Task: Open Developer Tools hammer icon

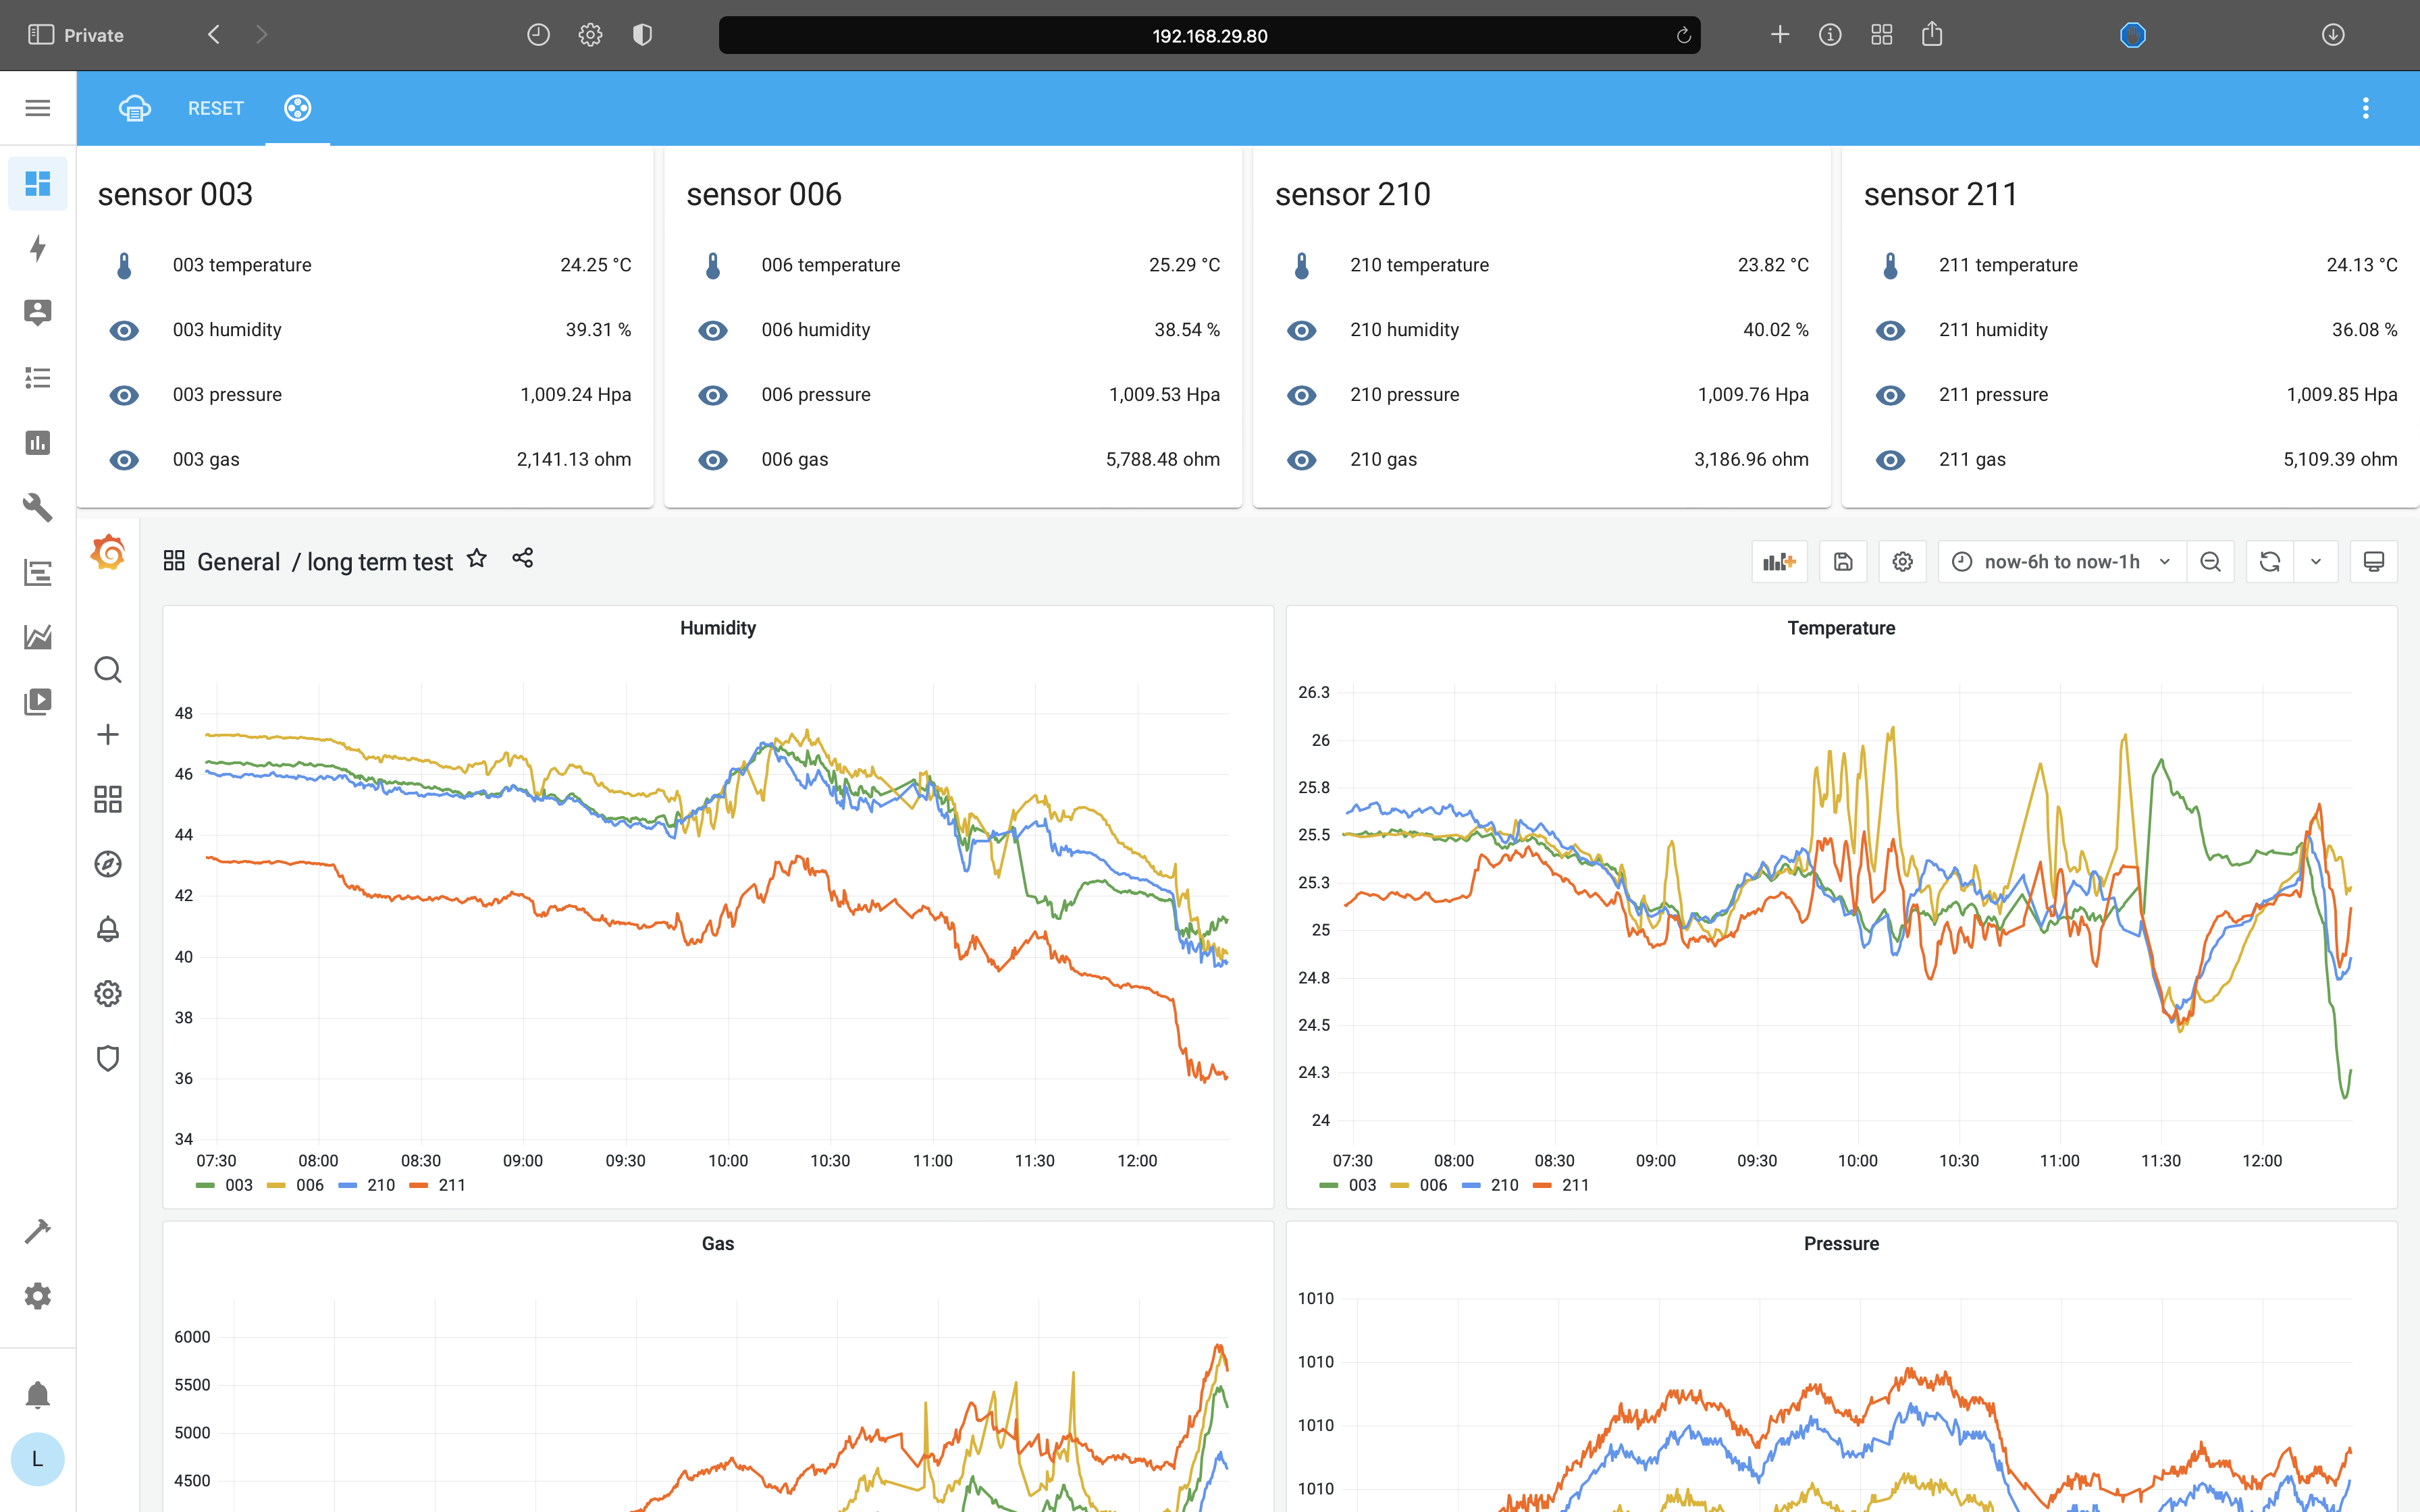Action: coord(38,1231)
